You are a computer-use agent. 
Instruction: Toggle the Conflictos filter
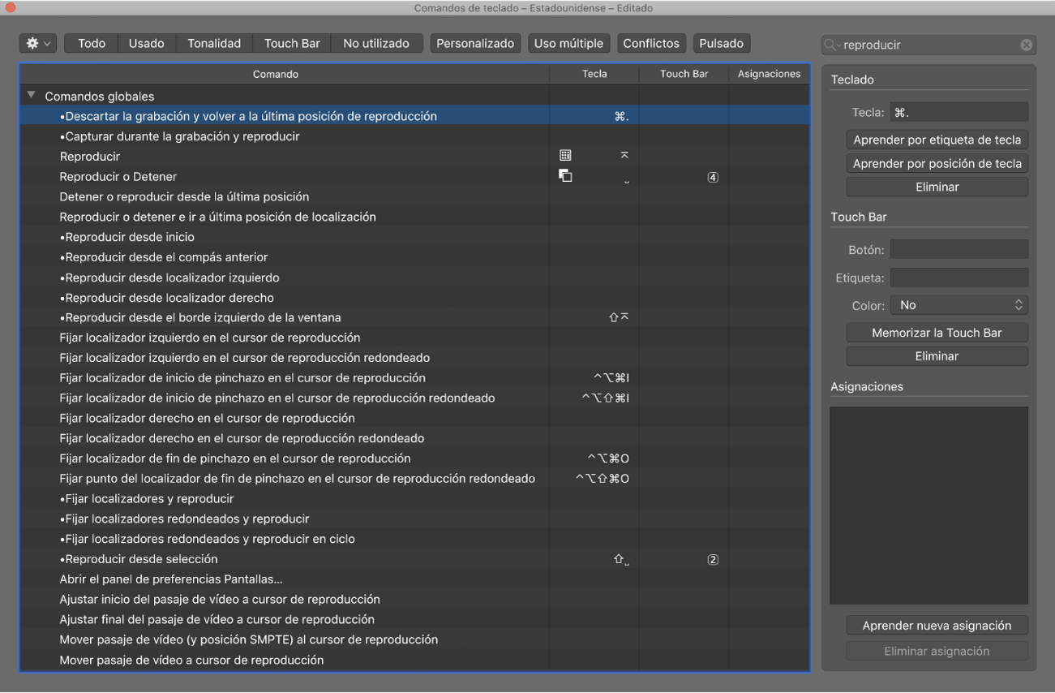click(x=651, y=43)
